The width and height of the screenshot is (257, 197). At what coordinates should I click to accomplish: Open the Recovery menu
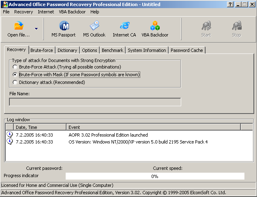click(24, 12)
